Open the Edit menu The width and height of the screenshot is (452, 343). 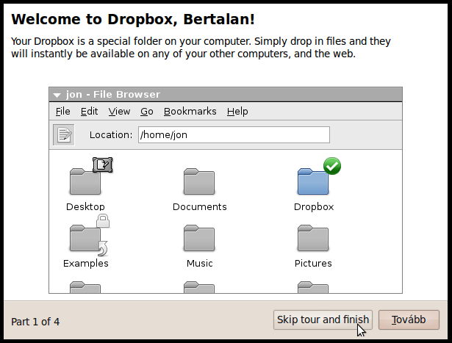pos(89,111)
